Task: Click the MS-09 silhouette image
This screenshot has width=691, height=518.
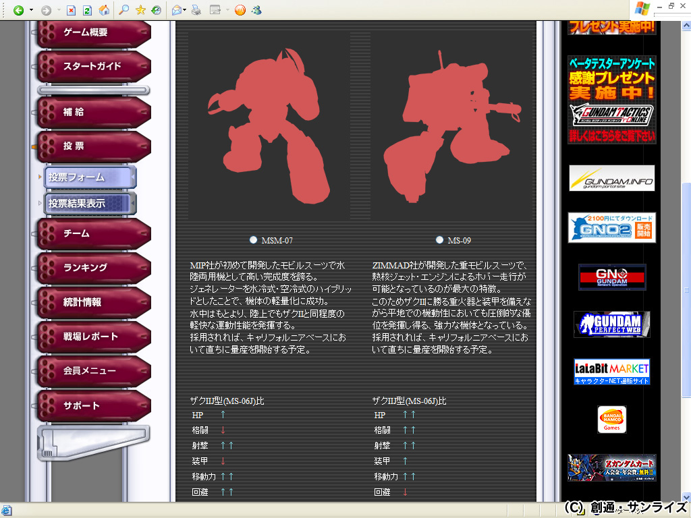Action: 453,125
